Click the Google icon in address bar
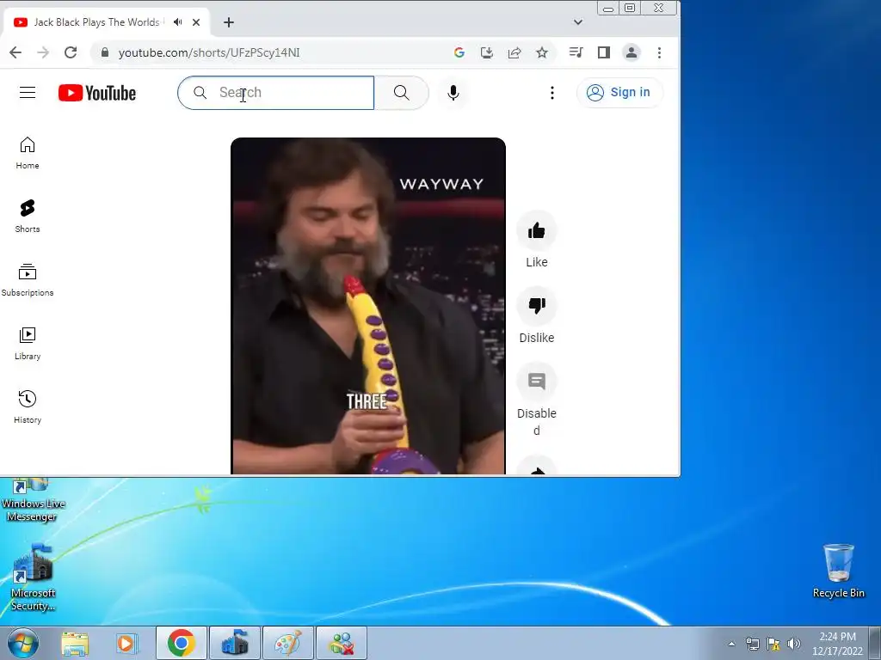Viewport: 881px width, 660px height. 459,52
